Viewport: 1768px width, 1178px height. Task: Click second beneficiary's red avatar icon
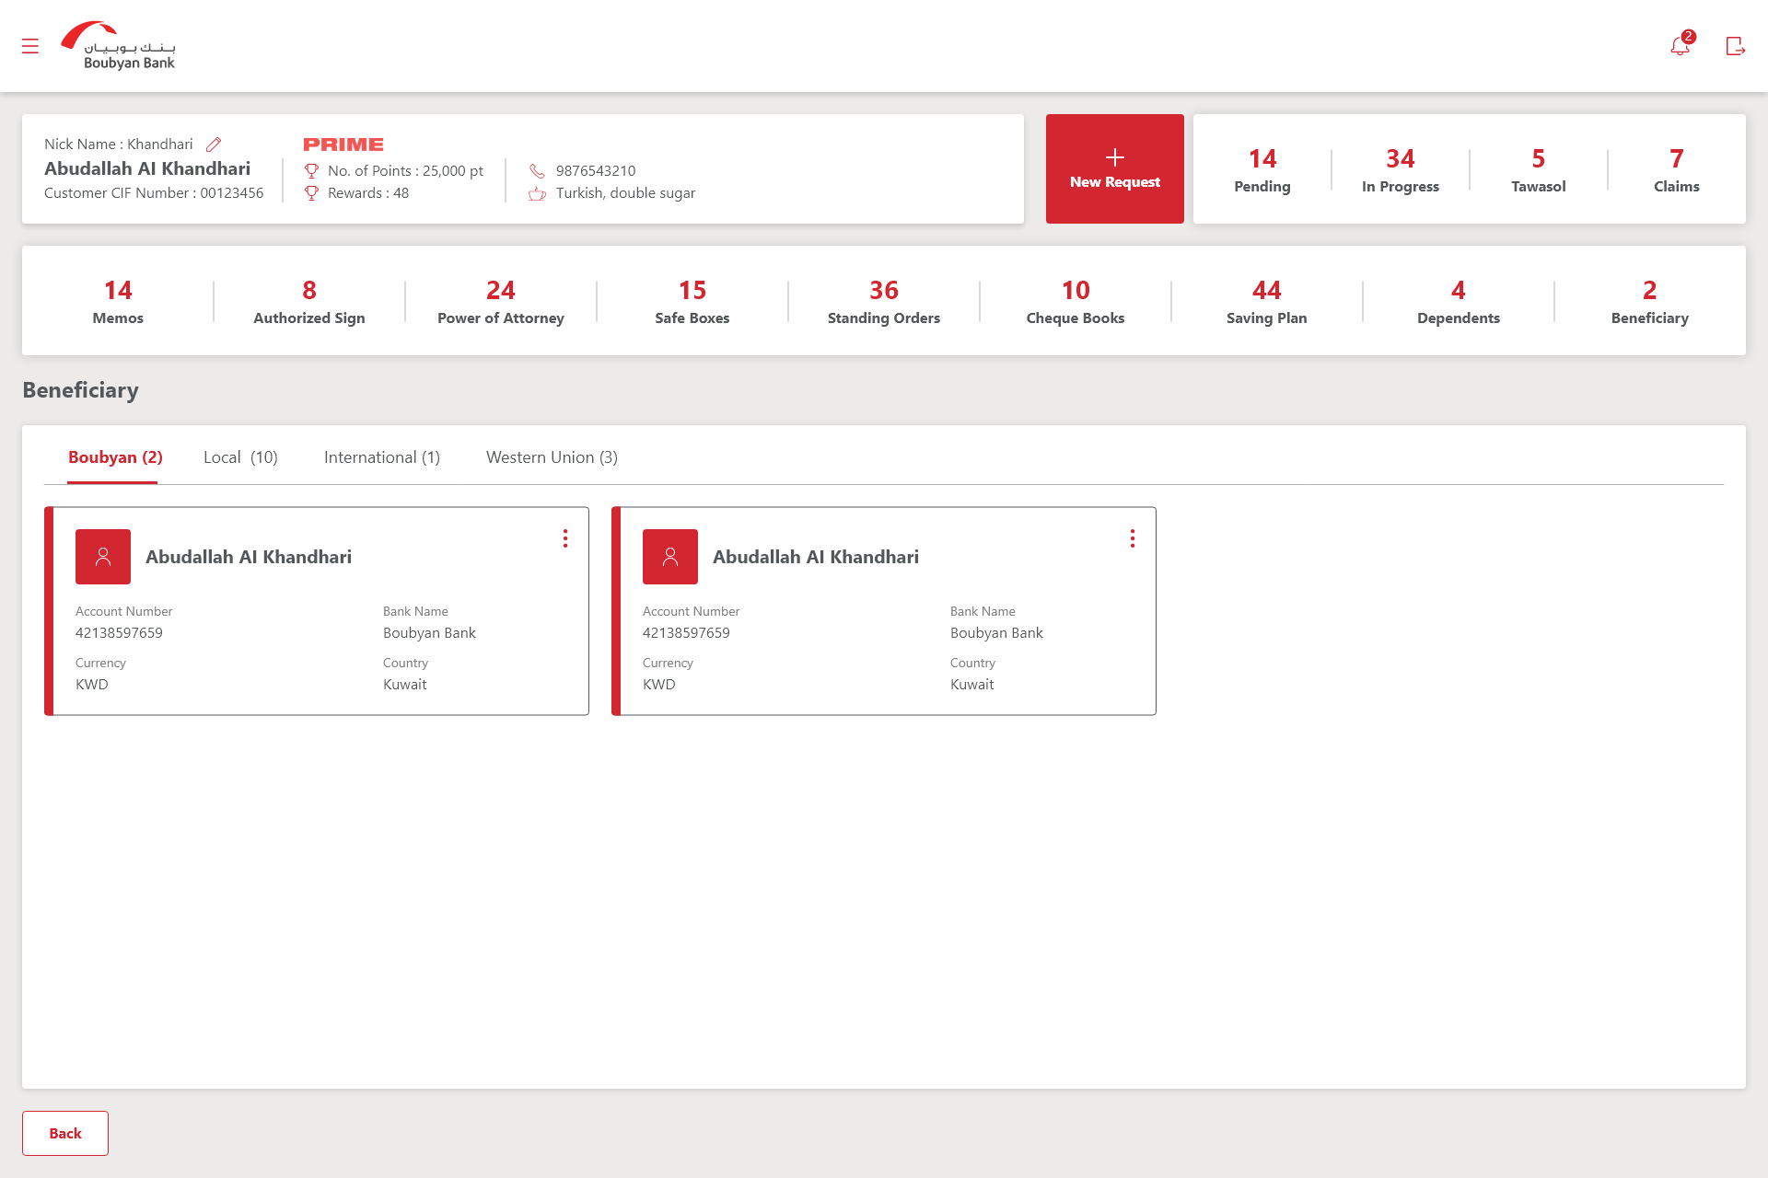[670, 557]
